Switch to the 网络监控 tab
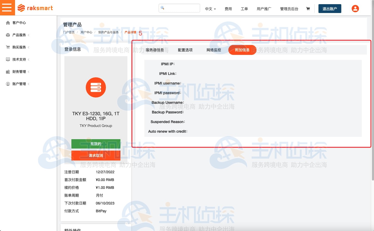The image size is (374, 231). [x=214, y=50]
